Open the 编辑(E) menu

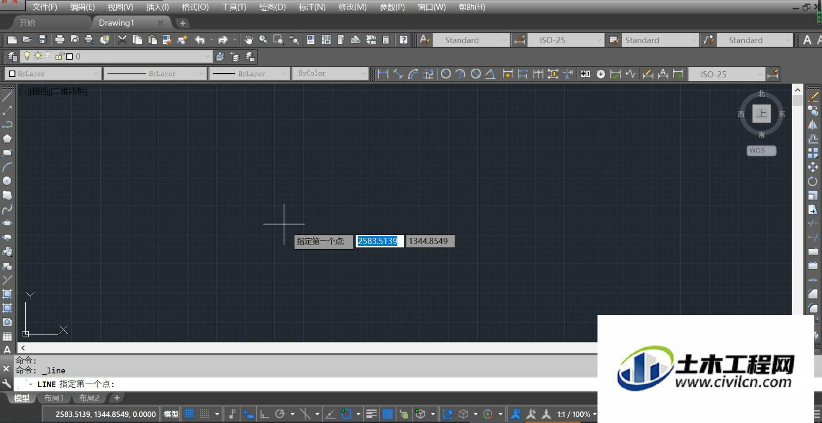(82, 7)
